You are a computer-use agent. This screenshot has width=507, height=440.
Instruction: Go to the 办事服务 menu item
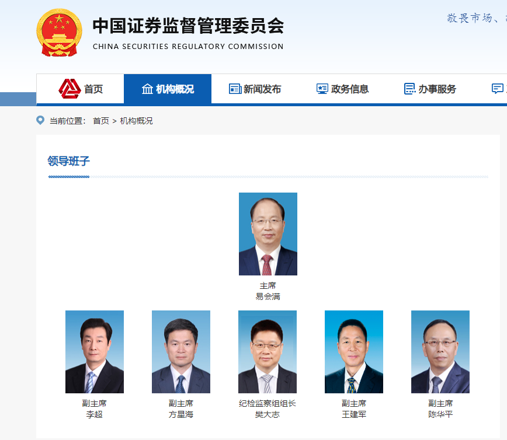(430, 89)
